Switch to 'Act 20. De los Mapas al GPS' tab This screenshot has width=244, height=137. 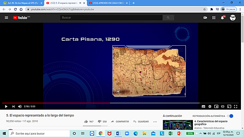point(23,3)
